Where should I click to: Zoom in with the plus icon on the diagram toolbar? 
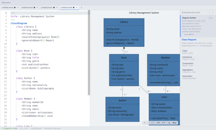pos(144,123)
